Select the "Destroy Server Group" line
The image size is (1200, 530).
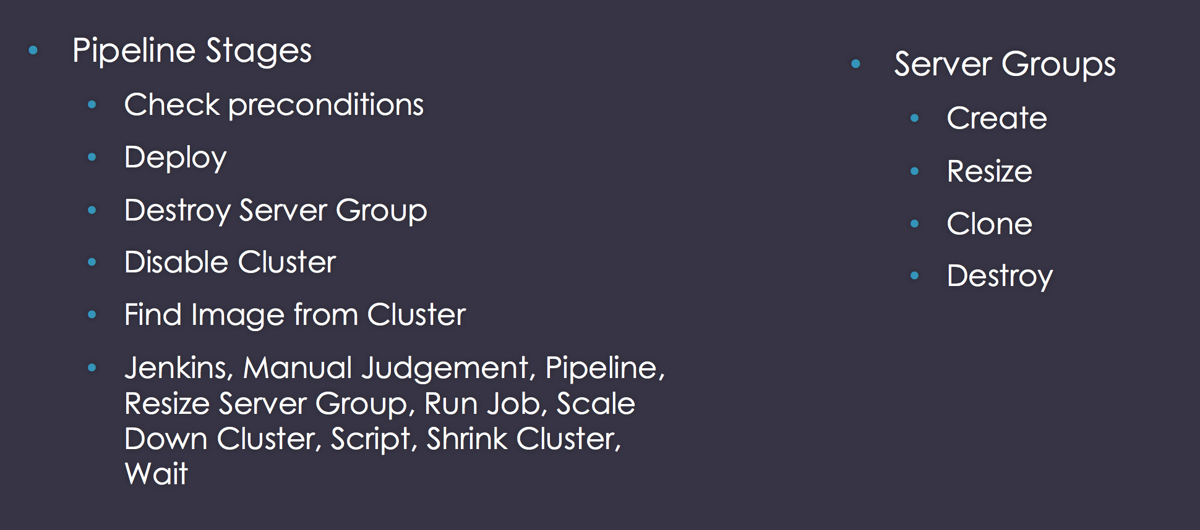point(275,211)
